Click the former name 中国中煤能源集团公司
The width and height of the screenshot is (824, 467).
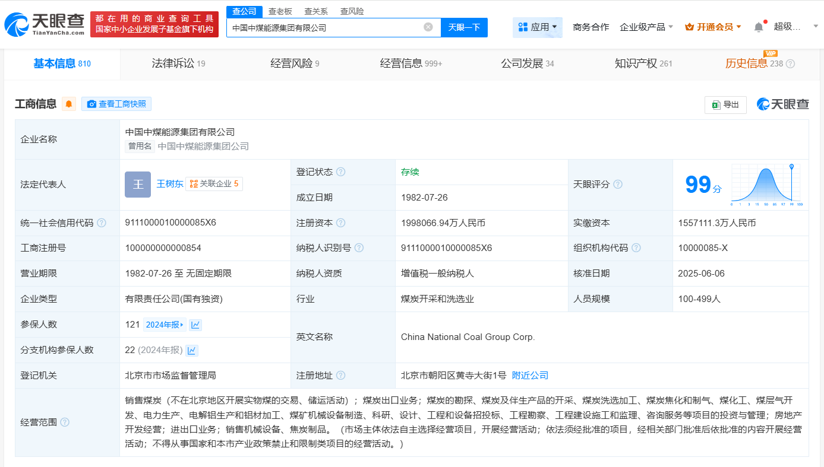203,146
